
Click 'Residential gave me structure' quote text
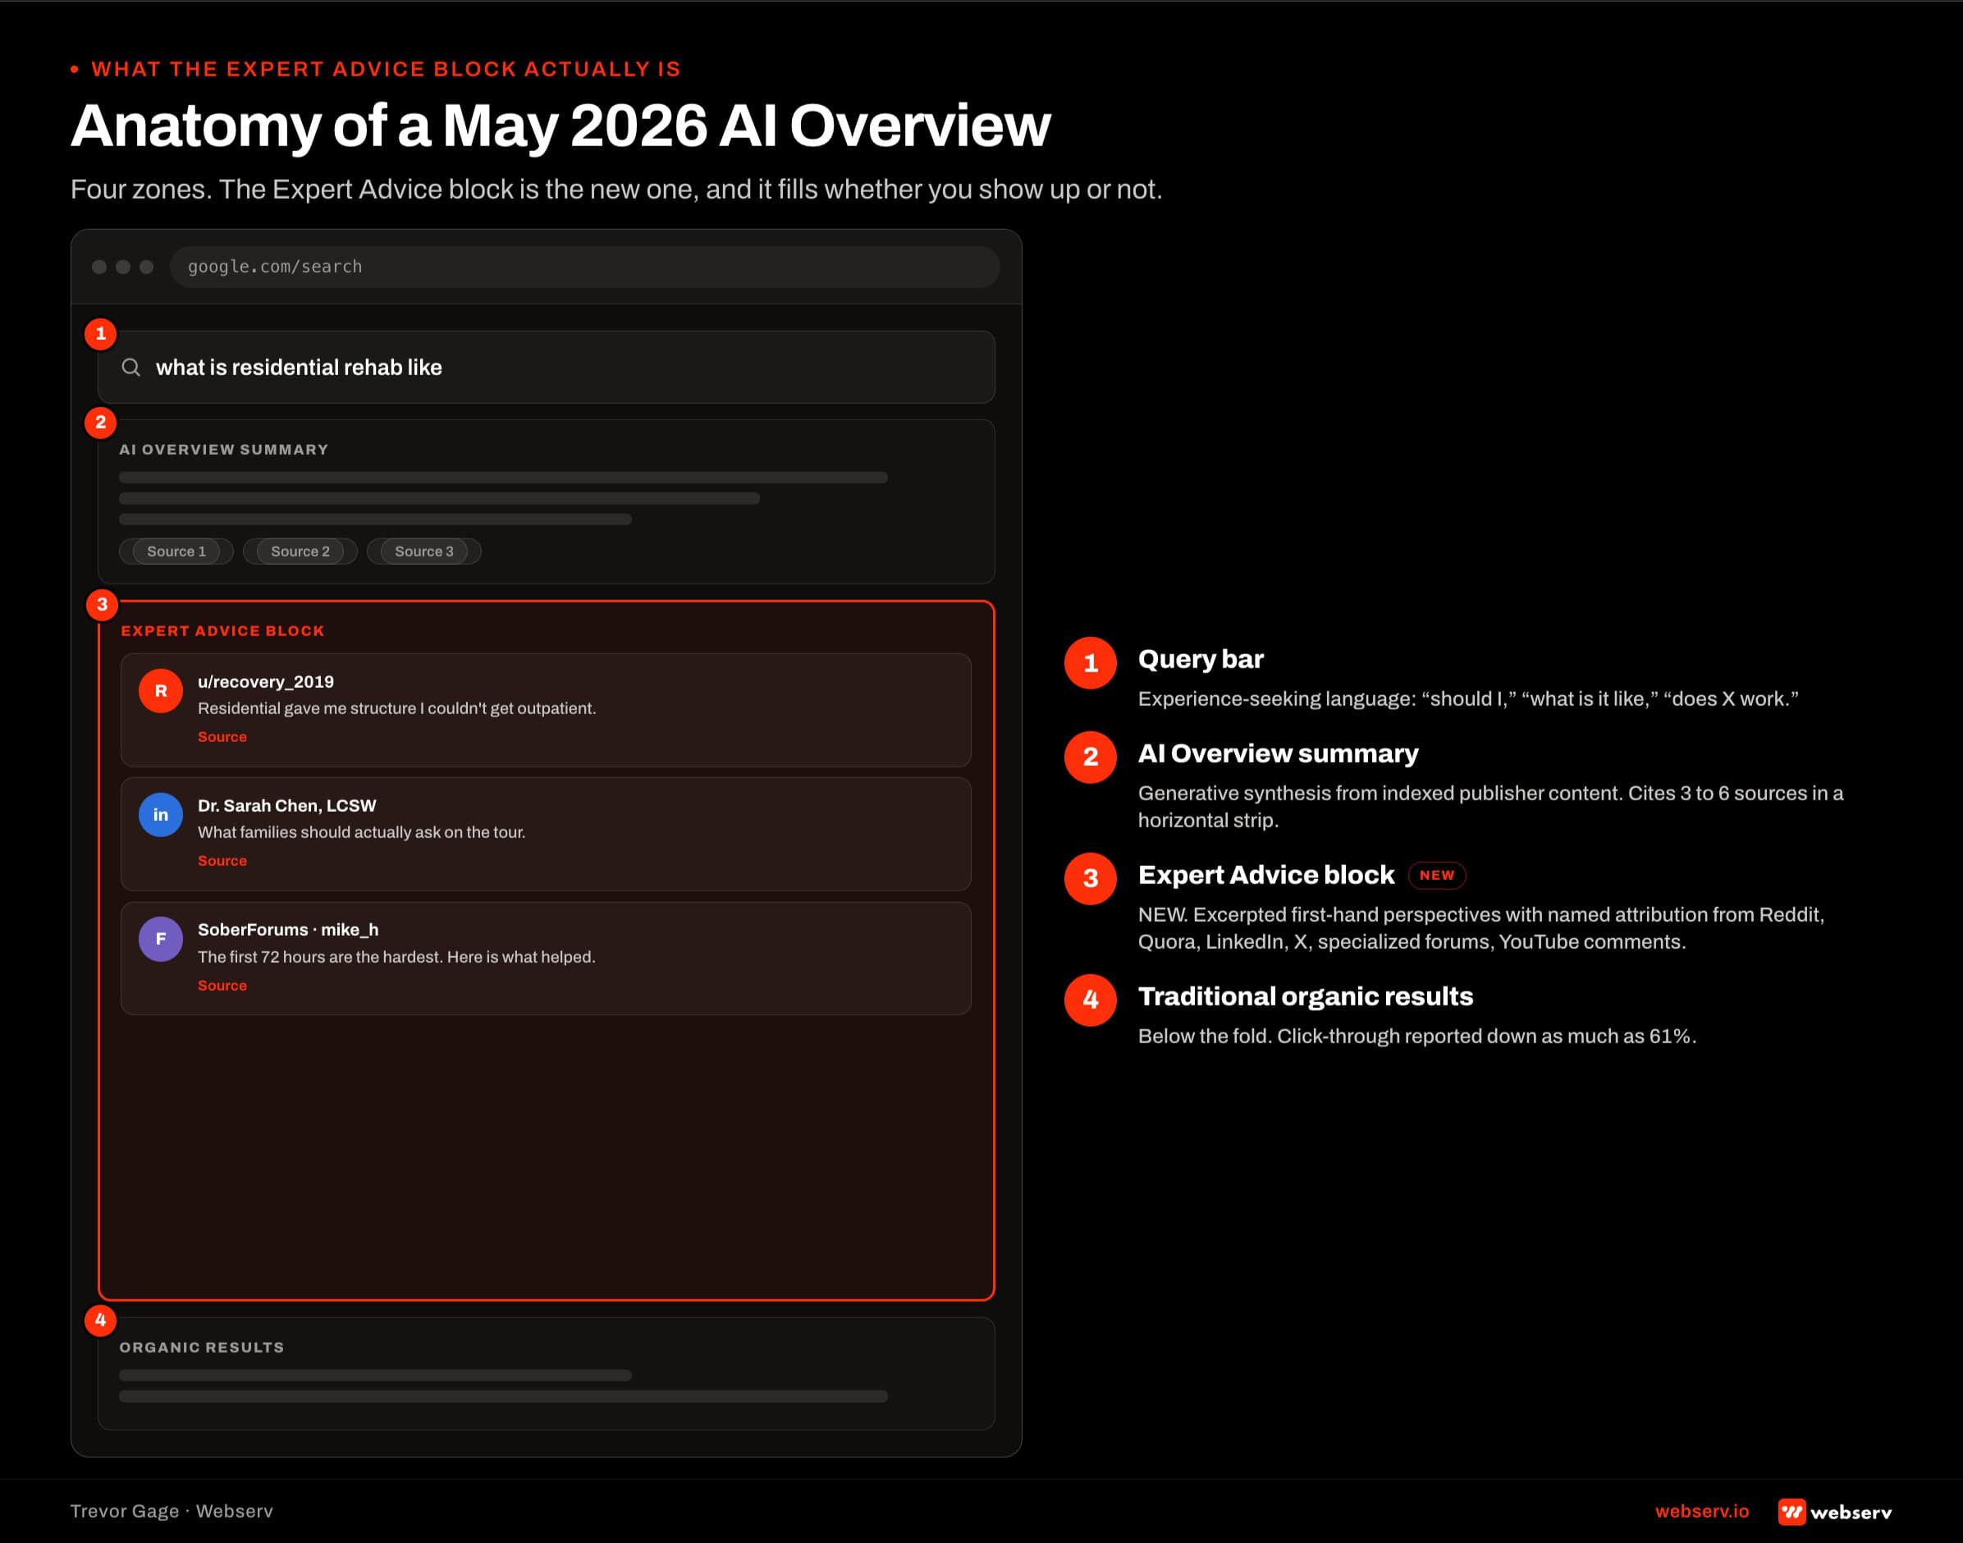396,709
